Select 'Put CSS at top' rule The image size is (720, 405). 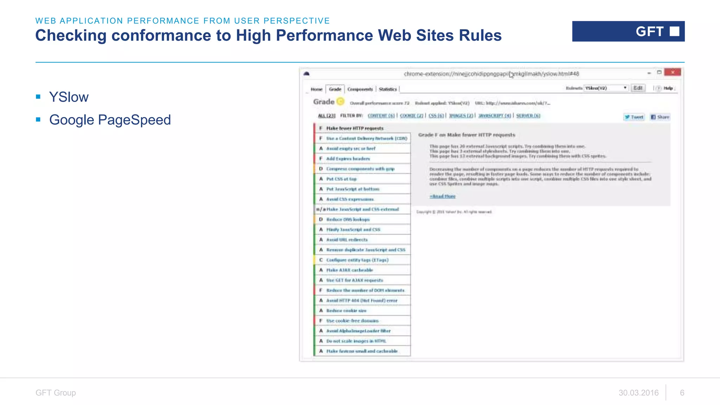coord(362,179)
